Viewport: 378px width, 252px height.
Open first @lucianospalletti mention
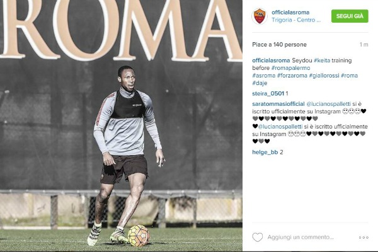[328, 104]
